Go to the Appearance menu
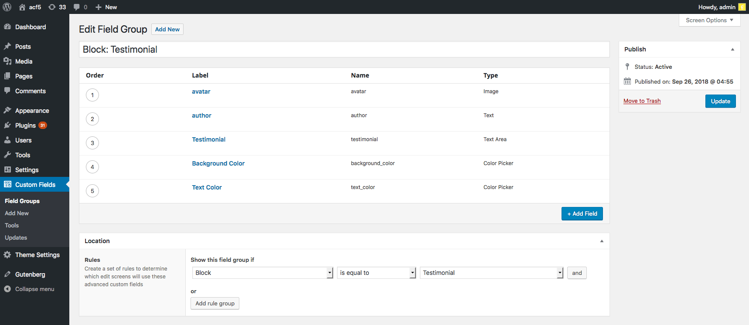749x325 pixels. point(32,111)
